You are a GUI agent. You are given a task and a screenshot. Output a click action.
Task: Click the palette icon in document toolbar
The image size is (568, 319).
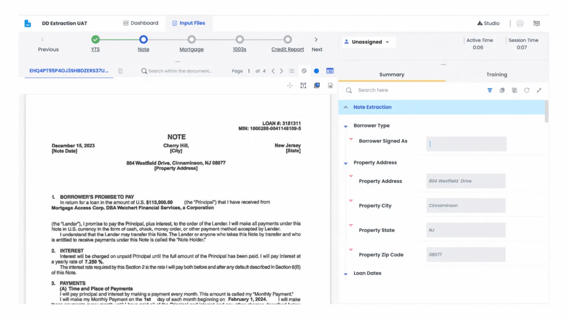[x=304, y=71]
